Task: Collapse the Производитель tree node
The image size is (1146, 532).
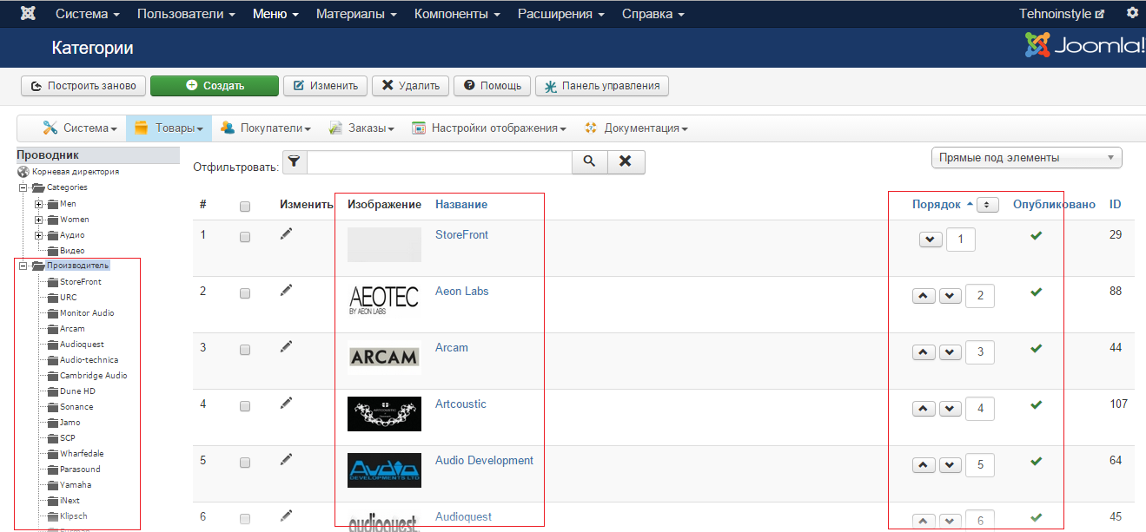Action: click(x=23, y=266)
